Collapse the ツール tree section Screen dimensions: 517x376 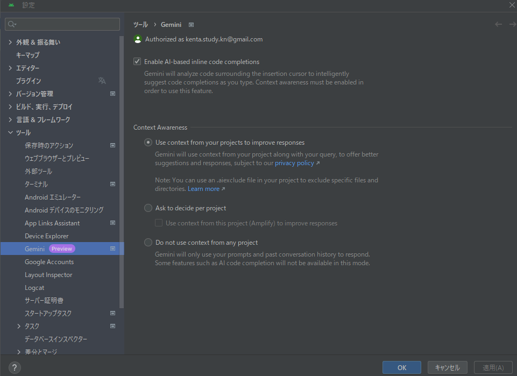click(10, 132)
